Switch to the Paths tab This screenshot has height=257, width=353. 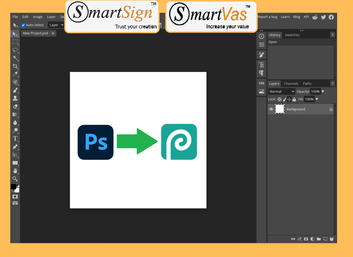pyautogui.click(x=307, y=83)
